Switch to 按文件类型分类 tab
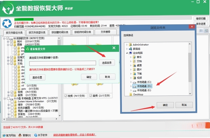Image resolution: width=210 pixels, height=138 pixels. 37,33
